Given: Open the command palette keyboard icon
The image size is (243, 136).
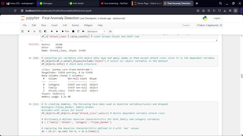Looking at the screenshot, I should click(110, 31).
